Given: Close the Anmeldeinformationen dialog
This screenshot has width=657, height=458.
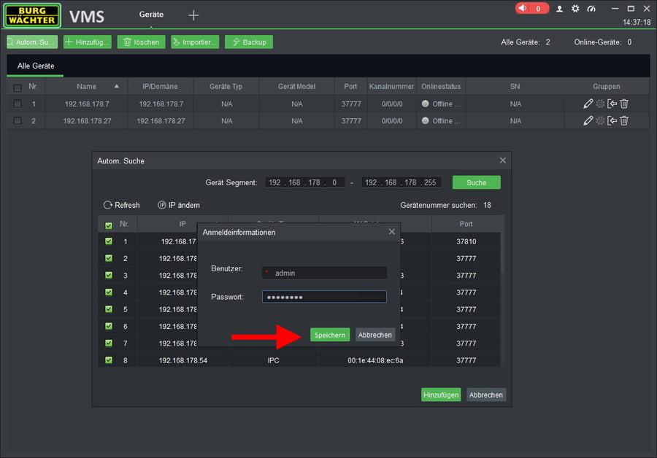Looking at the screenshot, I should click(391, 232).
